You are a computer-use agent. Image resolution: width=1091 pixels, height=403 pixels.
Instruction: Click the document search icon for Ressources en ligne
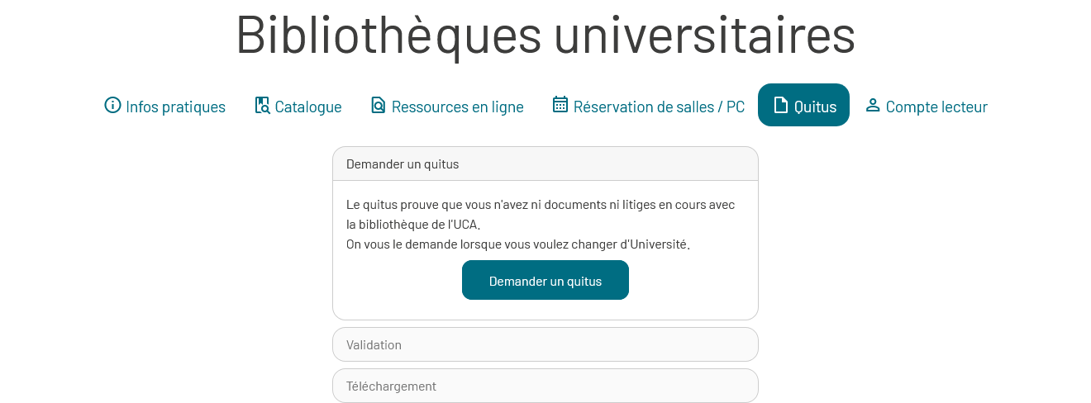click(379, 105)
